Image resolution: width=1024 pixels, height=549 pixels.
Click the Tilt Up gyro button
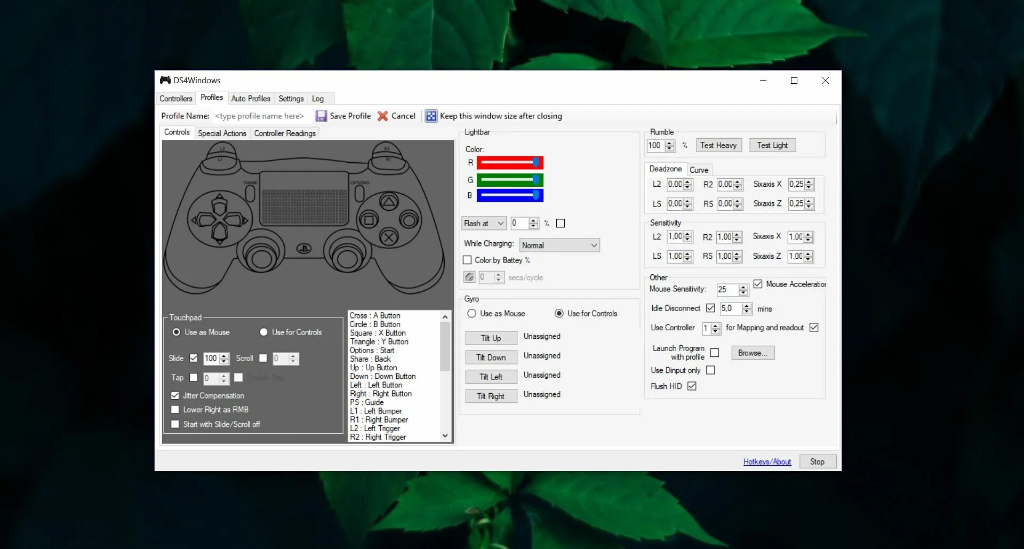(x=491, y=338)
